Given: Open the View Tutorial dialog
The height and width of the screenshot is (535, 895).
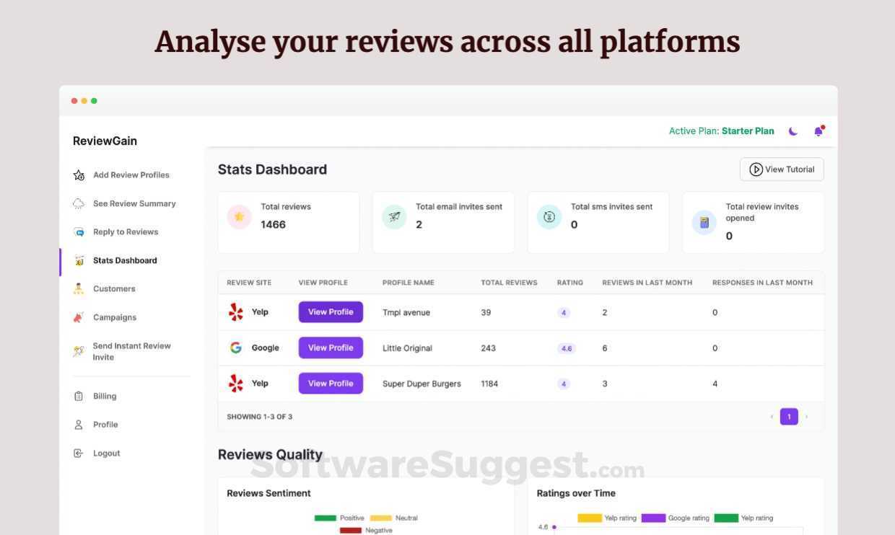Looking at the screenshot, I should click(782, 169).
